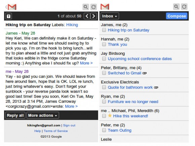Open the Hiking label link
Screen dimensions: 195x146
(72, 25)
